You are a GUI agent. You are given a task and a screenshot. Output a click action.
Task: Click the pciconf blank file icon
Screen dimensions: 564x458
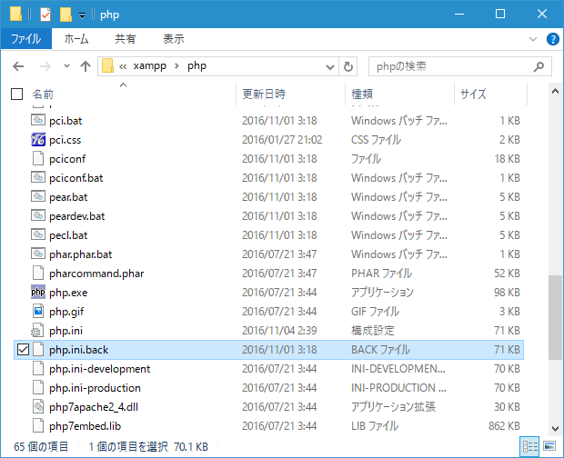38,158
